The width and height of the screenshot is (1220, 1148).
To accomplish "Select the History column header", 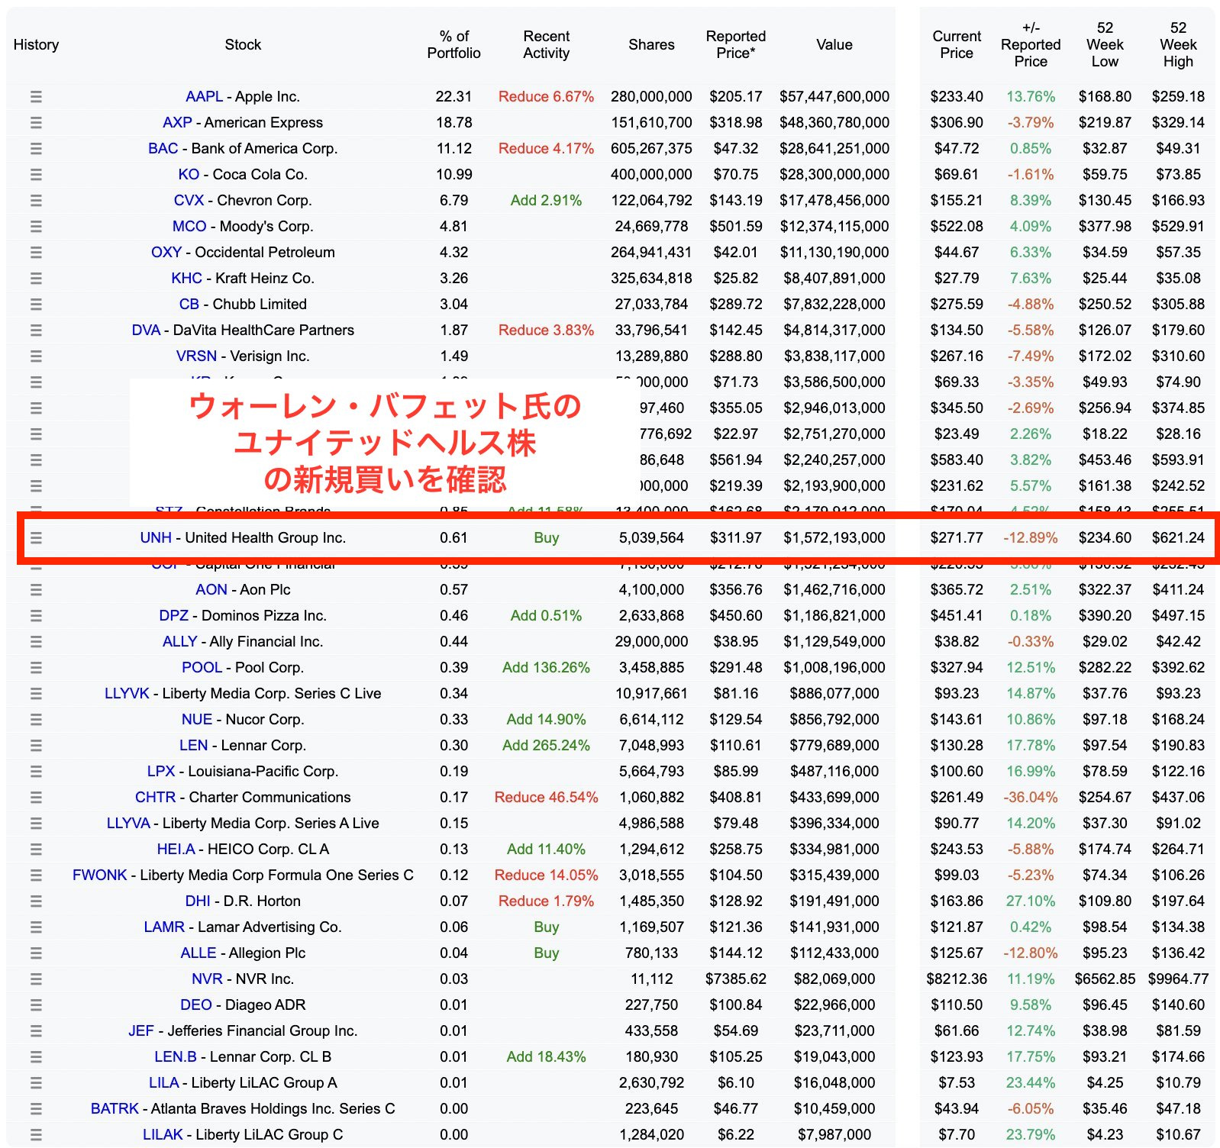I will (36, 45).
